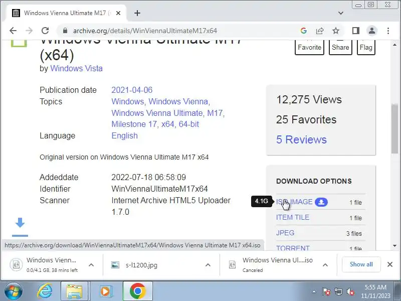Click the scroll-down arrow of the page scrollbar
This screenshot has width=401, height=301.
[x=394, y=246]
